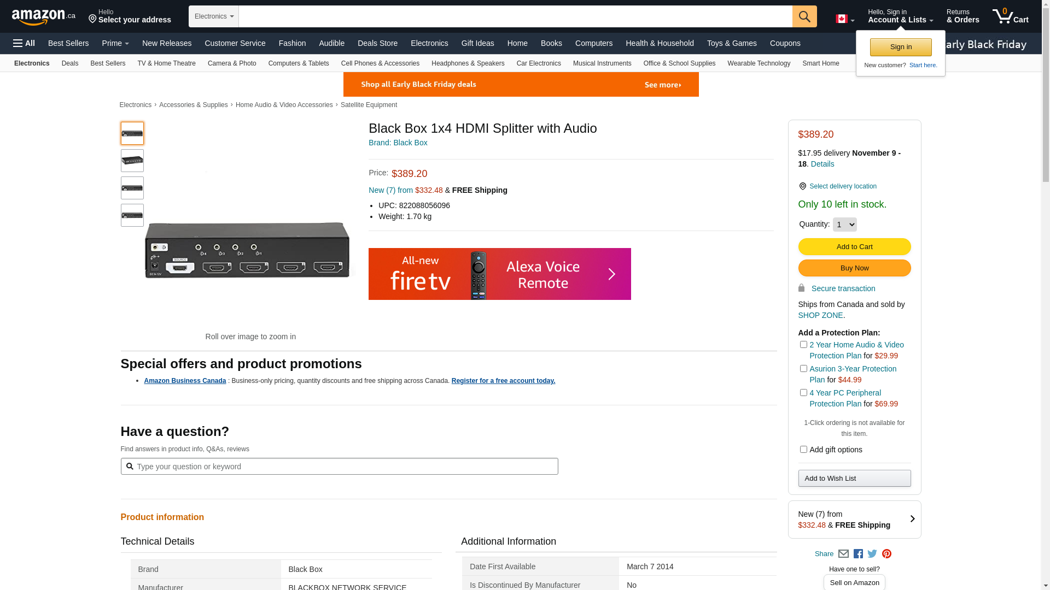
Task: Click the search magnifier button
Action: pyautogui.click(x=804, y=16)
